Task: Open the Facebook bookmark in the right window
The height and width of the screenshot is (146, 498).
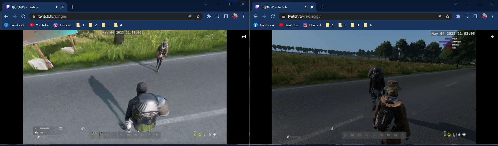Action: (x=264, y=25)
